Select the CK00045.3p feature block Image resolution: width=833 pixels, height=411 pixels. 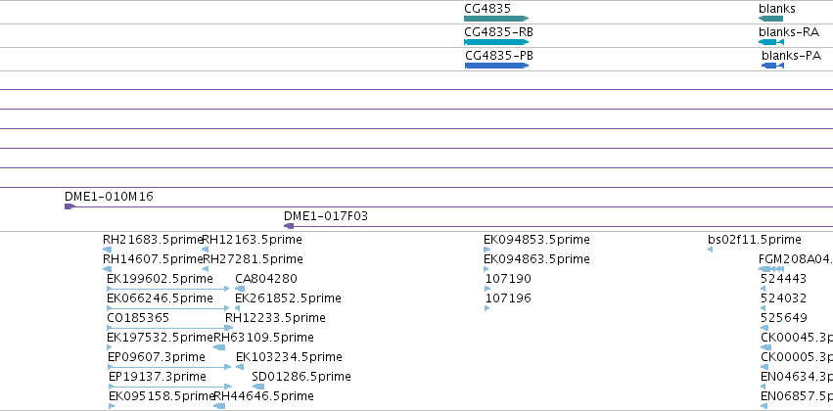(766, 347)
